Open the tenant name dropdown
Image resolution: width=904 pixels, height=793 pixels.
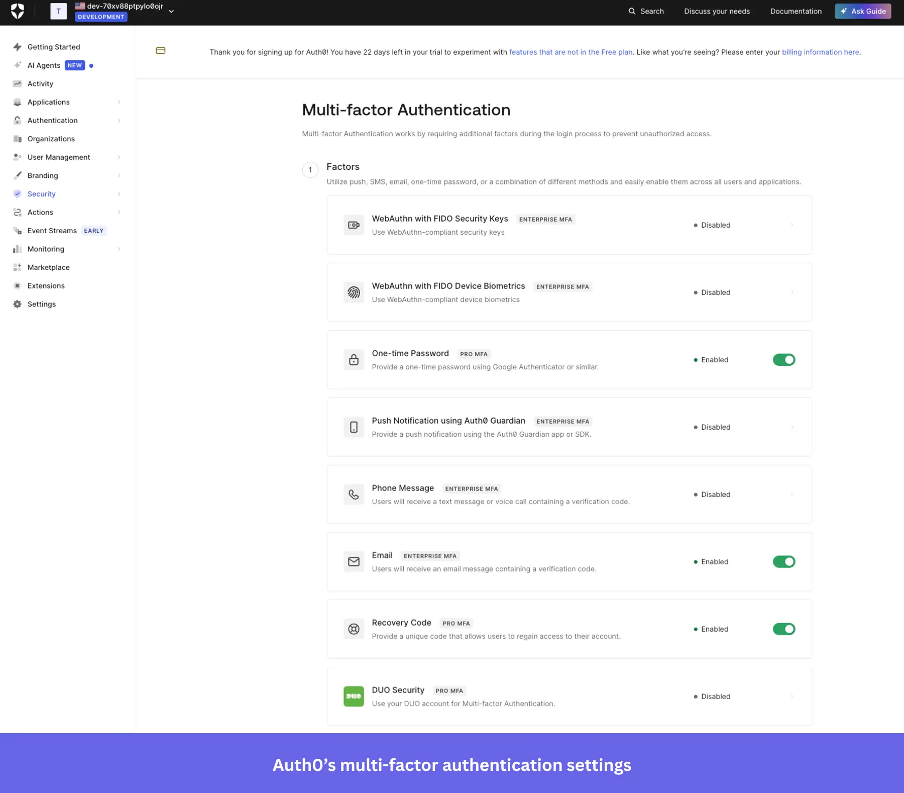[x=171, y=11]
